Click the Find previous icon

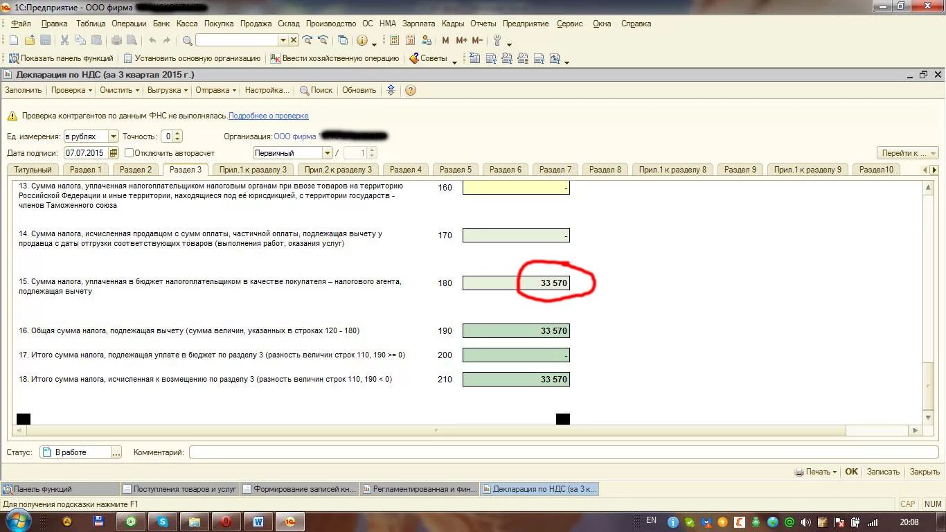[322, 41]
